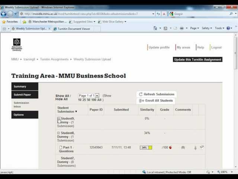Click the Show All / Hide All link
This screenshot has height=179, width=238.
tap(63, 97)
